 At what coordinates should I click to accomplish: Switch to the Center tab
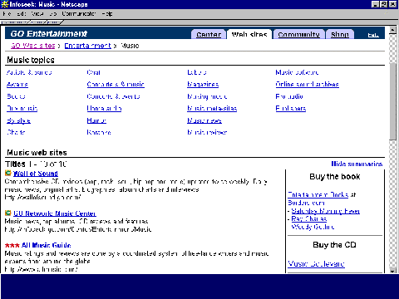[209, 34]
